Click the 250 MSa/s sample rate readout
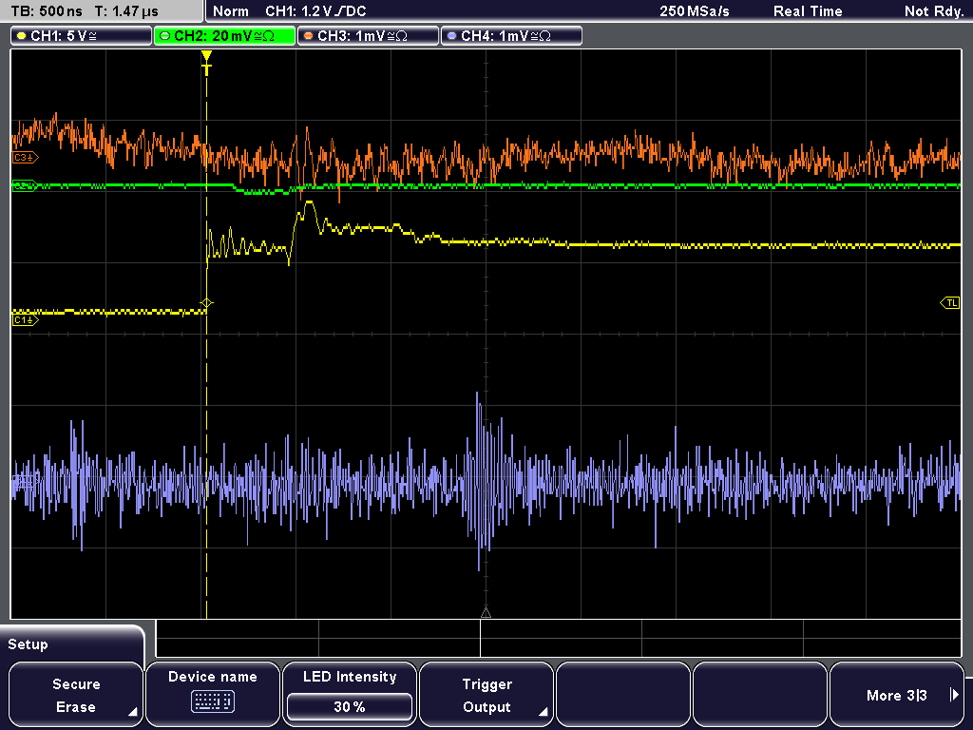The image size is (973, 730). [695, 11]
